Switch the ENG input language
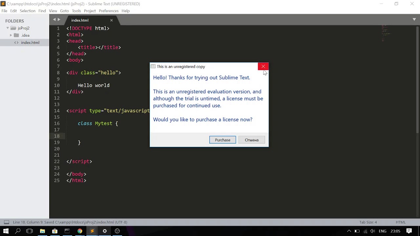Viewport: 420px width, 236px height. pyautogui.click(x=383, y=231)
